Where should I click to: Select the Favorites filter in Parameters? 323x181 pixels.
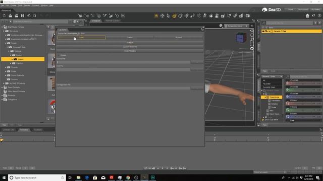click(x=267, y=84)
